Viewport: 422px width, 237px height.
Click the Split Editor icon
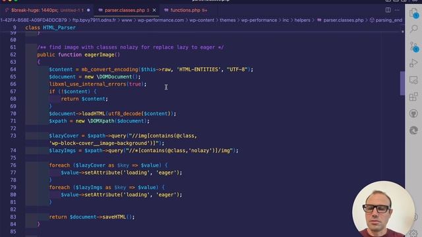[x=388, y=10]
